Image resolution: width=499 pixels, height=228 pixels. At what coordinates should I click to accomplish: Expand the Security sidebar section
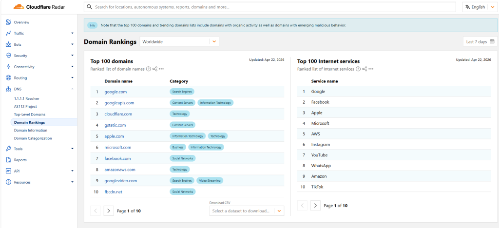pos(72,56)
